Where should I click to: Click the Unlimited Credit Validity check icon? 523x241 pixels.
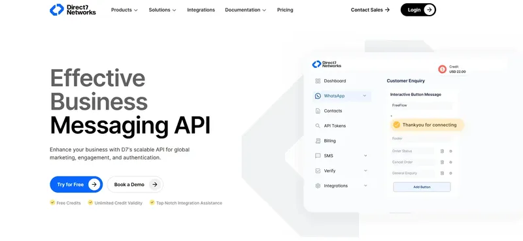[x=90, y=202]
